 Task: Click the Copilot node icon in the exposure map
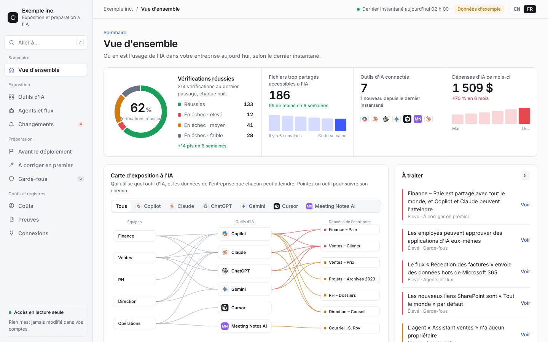tap(225, 234)
